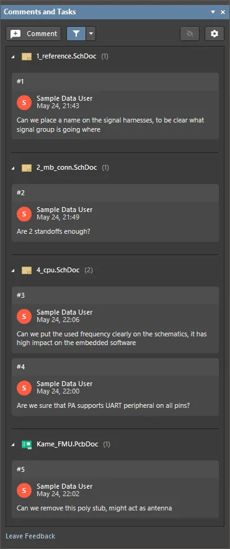This screenshot has height=549, width=230.
Task: Collapse the Kame_FMU.PcbDoc group
Action: point(13,445)
